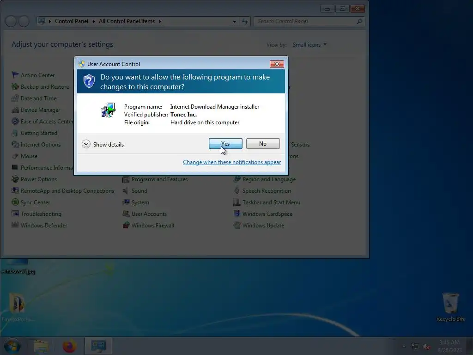Click Control Panel breadcrumb in address bar
The width and height of the screenshot is (473, 355).
tap(72, 21)
